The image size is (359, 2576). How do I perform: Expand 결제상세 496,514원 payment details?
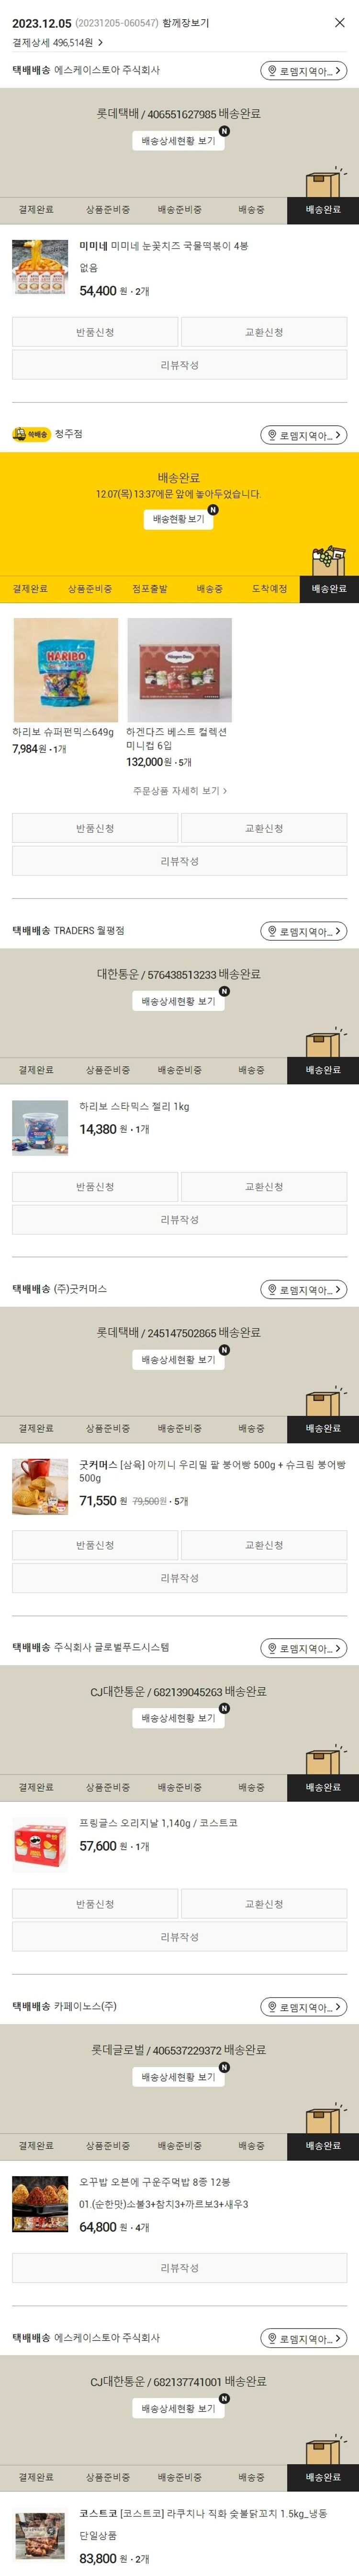point(58,43)
